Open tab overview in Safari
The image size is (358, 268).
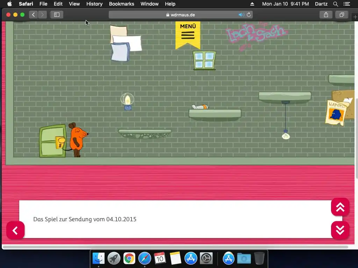[342, 15]
